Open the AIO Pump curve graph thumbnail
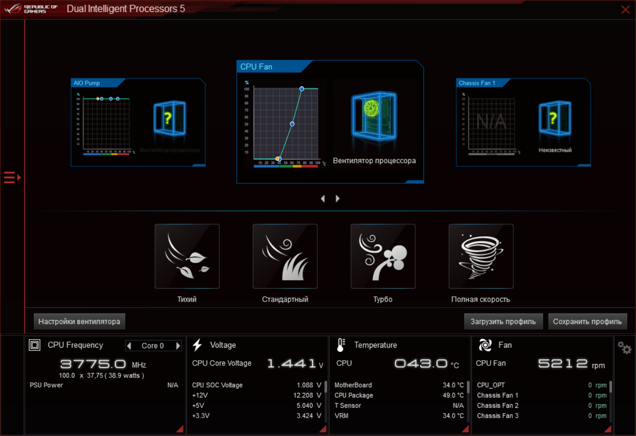The width and height of the screenshot is (636, 436). click(x=106, y=124)
